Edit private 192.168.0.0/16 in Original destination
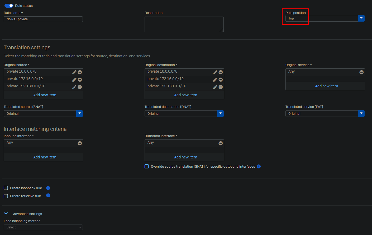 215,87
